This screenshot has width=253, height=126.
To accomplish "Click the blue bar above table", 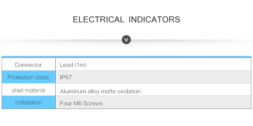I will pos(126,57).
